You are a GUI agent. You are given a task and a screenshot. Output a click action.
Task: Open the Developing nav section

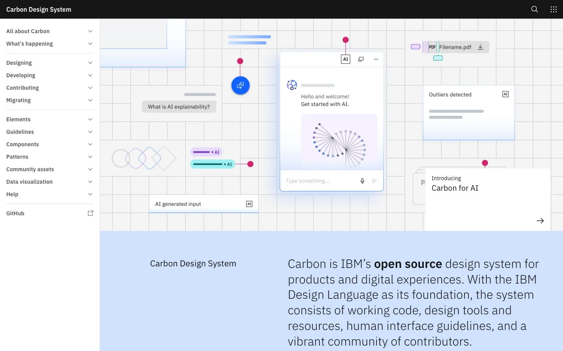[x=50, y=75]
